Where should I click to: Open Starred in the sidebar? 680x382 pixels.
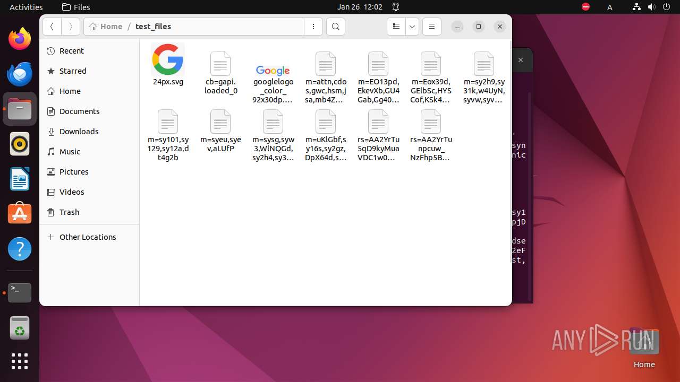click(89, 71)
